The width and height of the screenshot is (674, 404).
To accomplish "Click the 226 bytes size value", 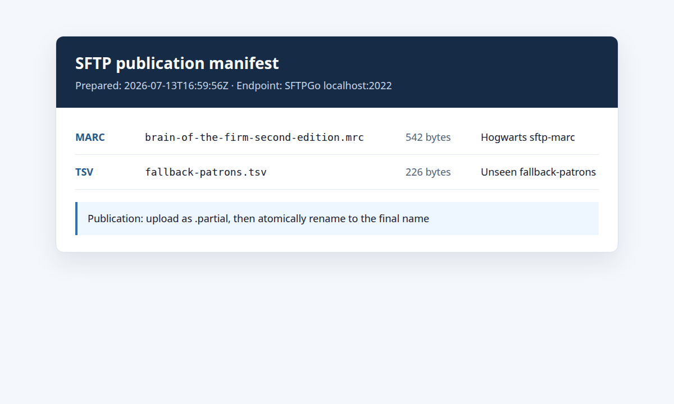I will tap(428, 172).
